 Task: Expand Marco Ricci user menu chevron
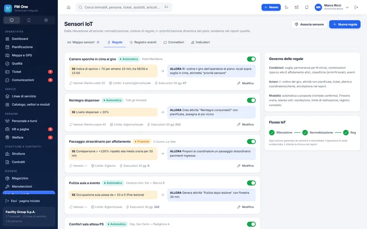347,7
